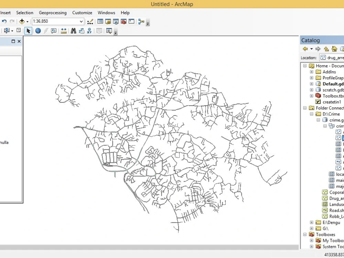Go up one level in Catalog

point(326,49)
